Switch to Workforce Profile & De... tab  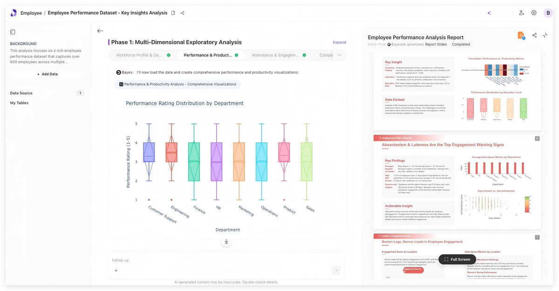[143, 55]
